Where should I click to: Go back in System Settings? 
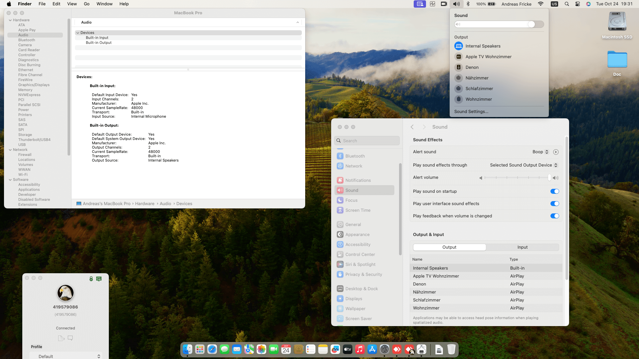pos(412,127)
